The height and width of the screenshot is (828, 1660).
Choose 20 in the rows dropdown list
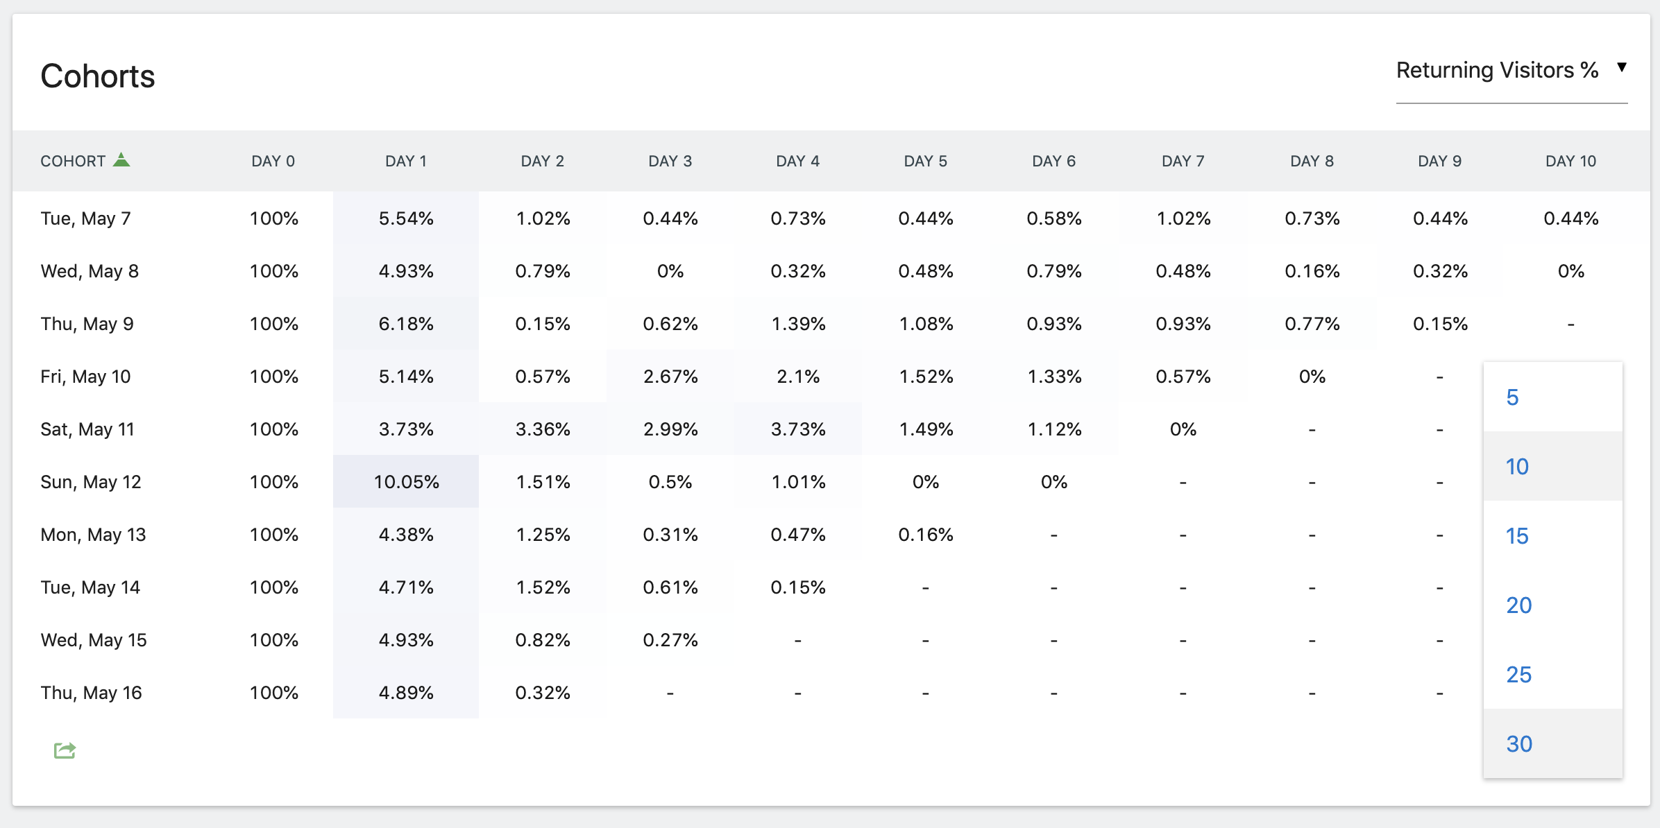pos(1518,605)
